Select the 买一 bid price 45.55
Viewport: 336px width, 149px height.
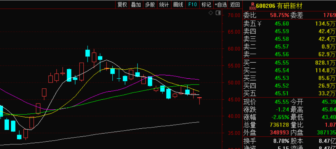coord(282,63)
